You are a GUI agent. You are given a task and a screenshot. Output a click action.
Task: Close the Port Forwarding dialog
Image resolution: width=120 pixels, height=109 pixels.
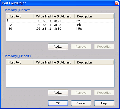[x=116, y=3]
